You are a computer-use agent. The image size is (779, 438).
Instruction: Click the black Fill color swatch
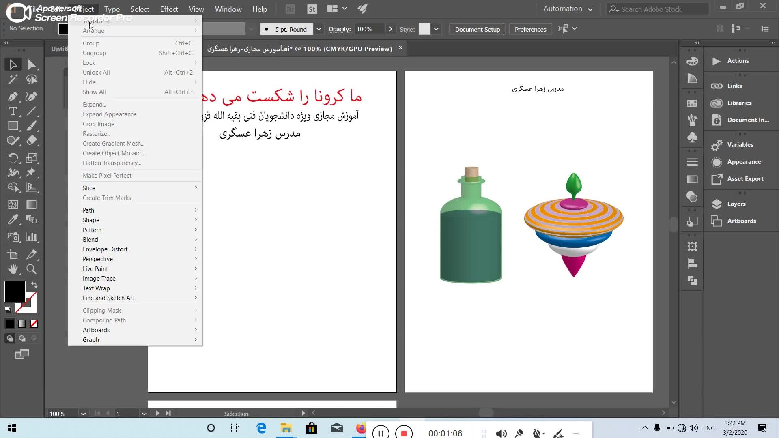coord(15,291)
